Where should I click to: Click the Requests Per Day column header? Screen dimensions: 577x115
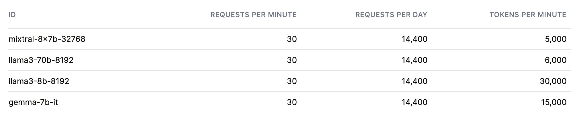coord(391,15)
